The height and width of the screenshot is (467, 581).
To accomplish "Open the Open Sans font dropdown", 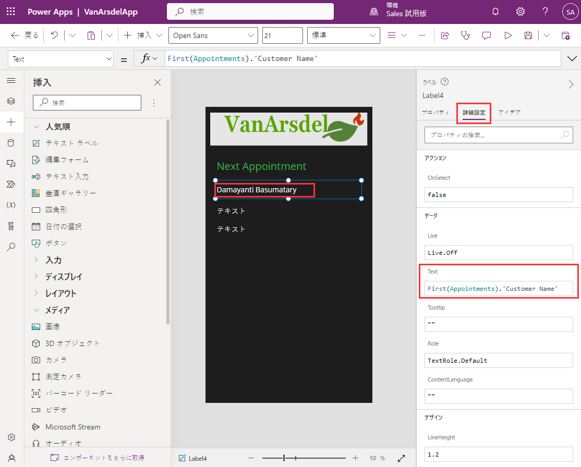I will point(213,35).
